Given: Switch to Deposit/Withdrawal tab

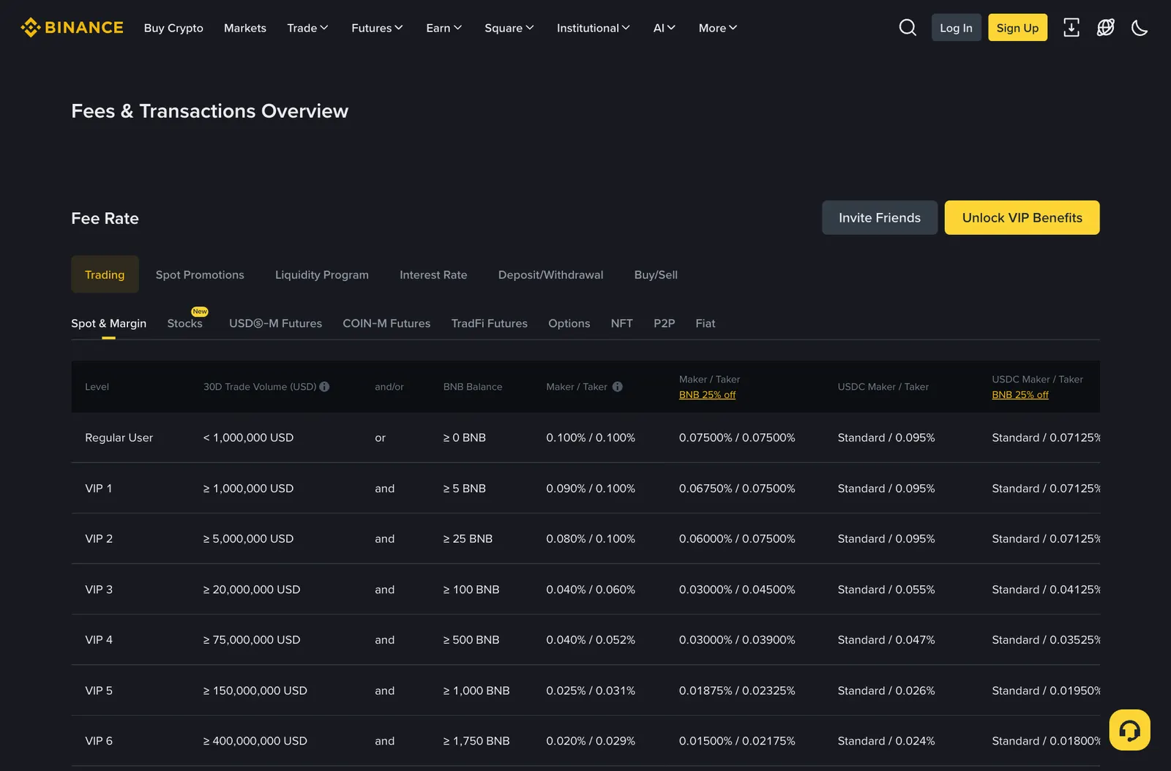Looking at the screenshot, I should click(x=550, y=274).
